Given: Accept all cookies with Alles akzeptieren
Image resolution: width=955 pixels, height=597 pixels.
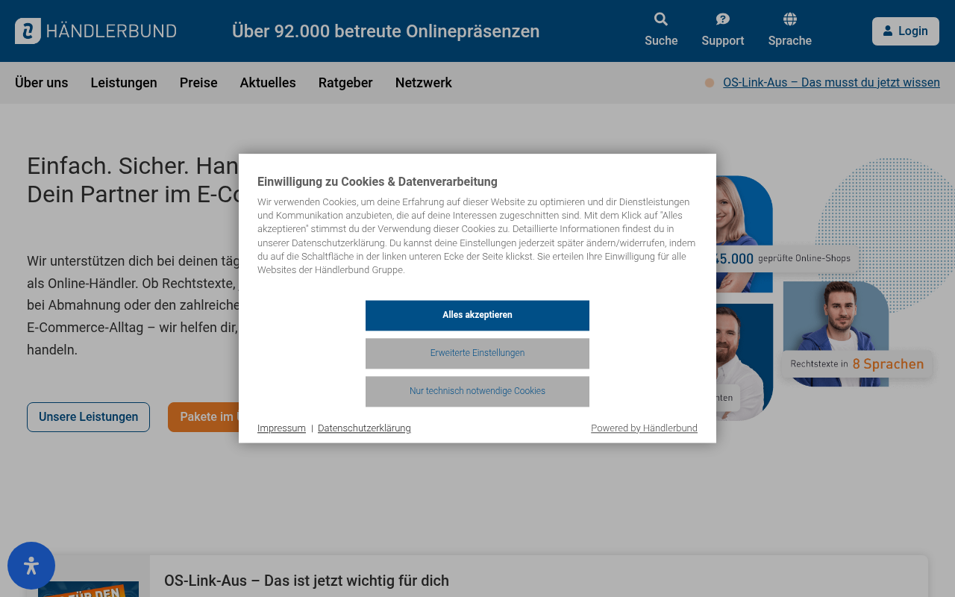Looking at the screenshot, I should point(477,316).
